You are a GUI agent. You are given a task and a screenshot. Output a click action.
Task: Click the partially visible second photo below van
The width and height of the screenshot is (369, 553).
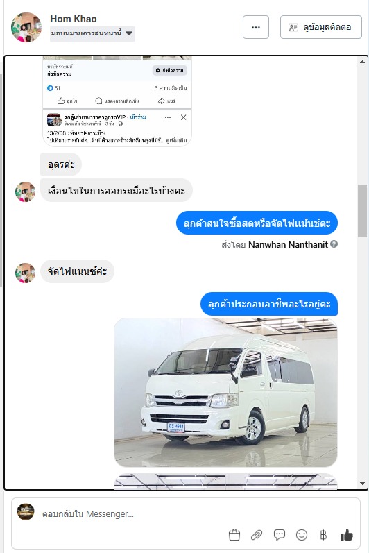tap(225, 482)
